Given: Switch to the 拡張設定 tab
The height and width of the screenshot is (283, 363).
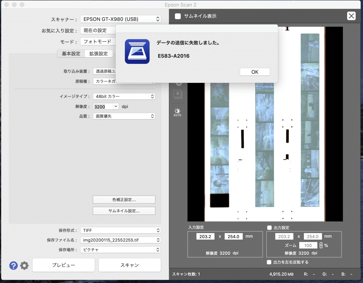Looking at the screenshot, I should pyautogui.click(x=98, y=54).
